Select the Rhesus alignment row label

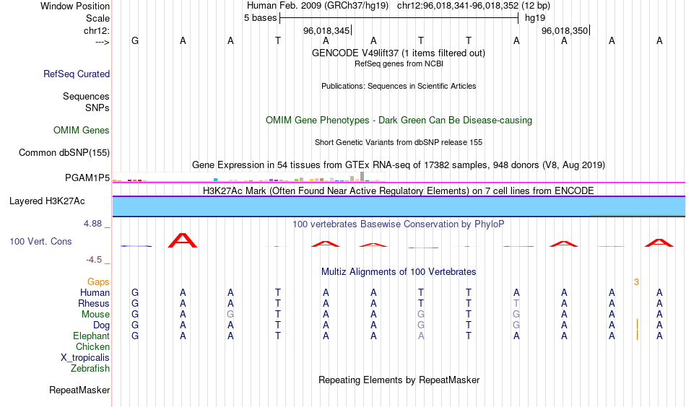point(94,303)
